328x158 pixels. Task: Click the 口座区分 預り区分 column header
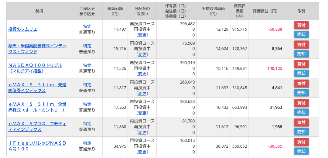pyautogui.click(x=87, y=11)
